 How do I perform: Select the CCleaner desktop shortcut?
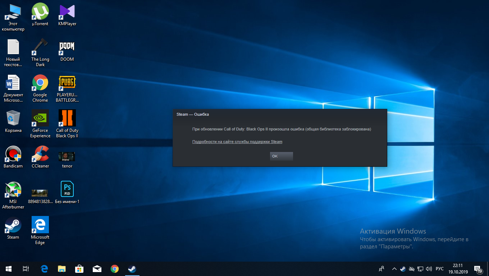click(x=40, y=157)
